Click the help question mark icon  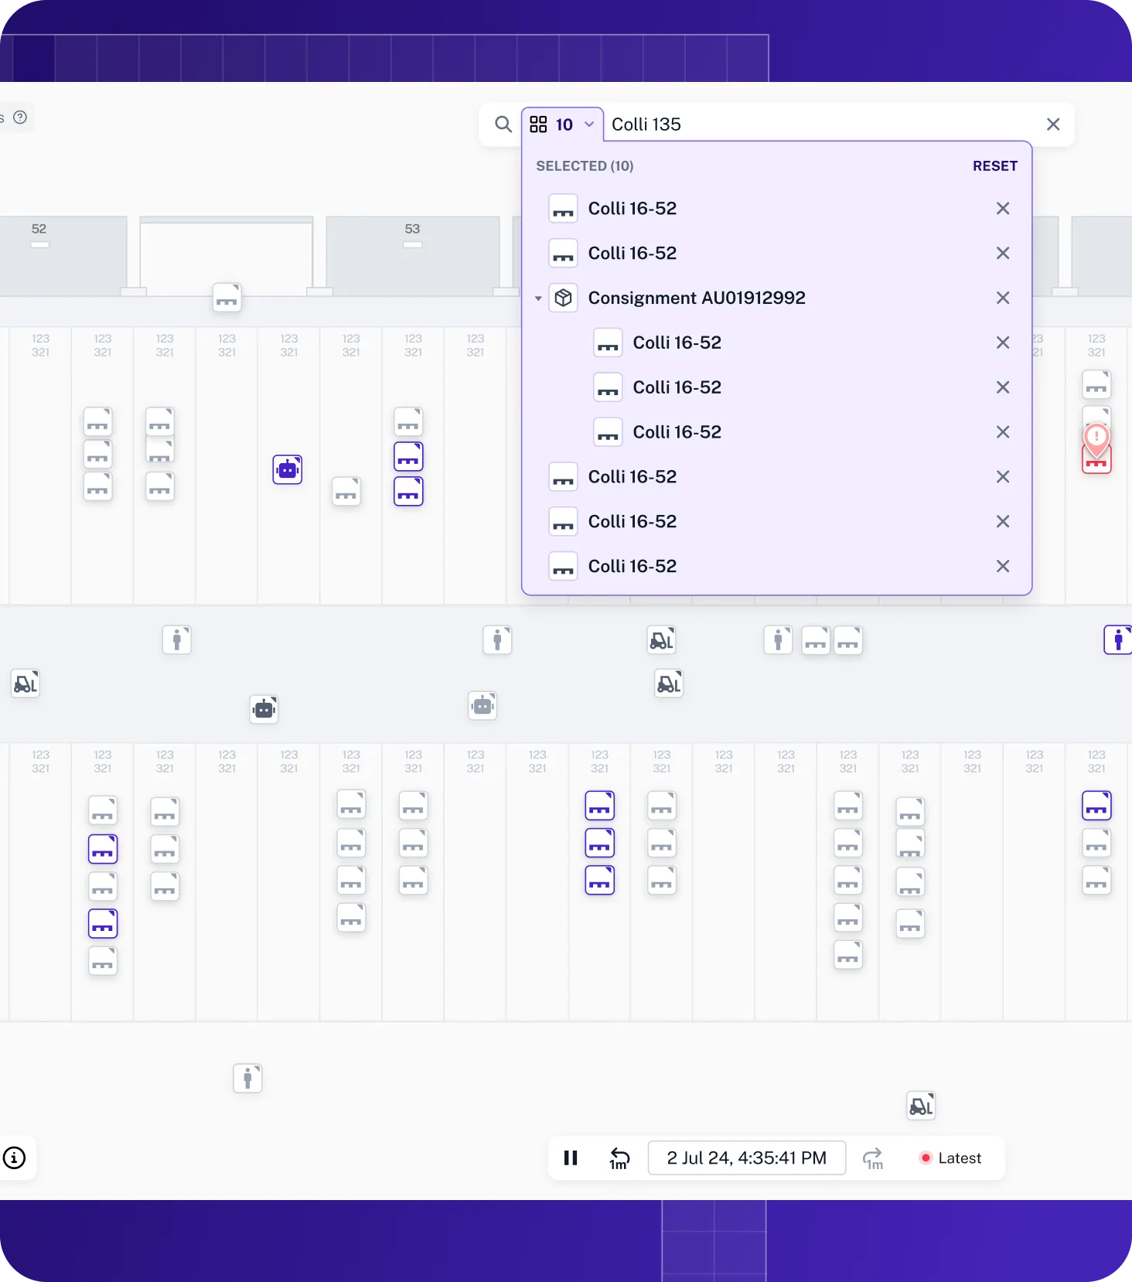coord(20,118)
